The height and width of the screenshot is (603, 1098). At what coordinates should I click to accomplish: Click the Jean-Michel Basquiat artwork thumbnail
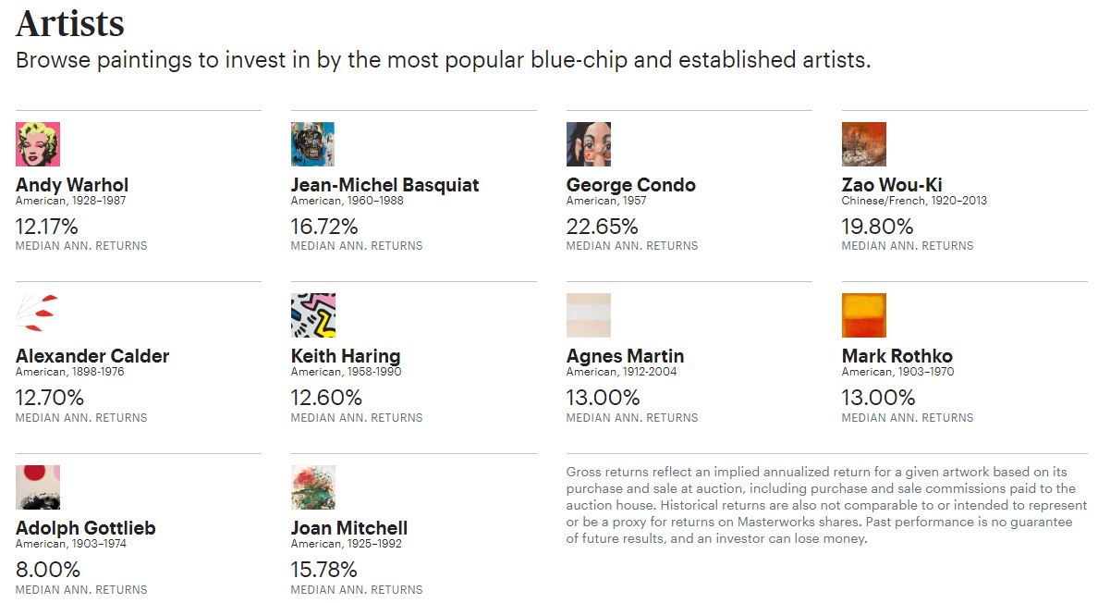pos(313,144)
